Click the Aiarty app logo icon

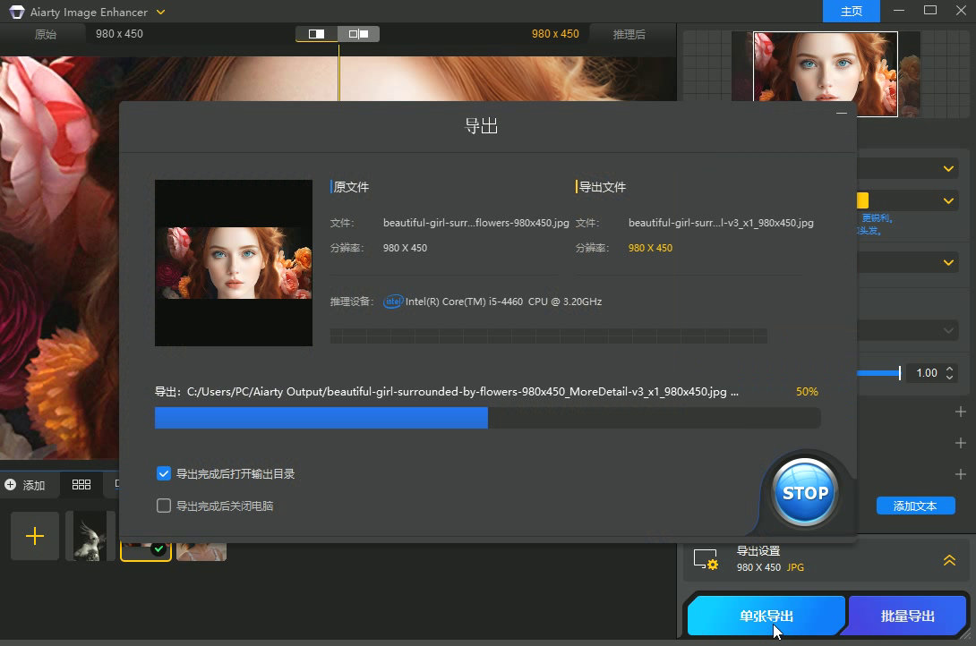(x=17, y=13)
